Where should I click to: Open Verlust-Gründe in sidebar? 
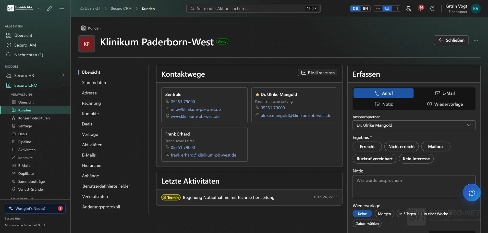coord(30,189)
